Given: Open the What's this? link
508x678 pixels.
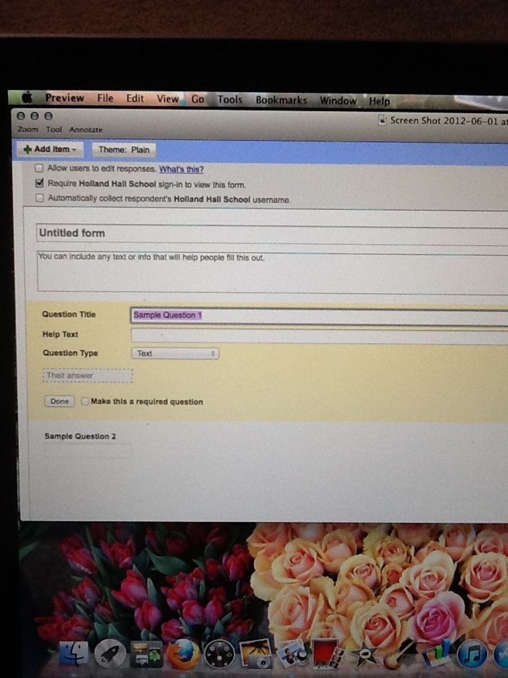Looking at the screenshot, I should (181, 169).
